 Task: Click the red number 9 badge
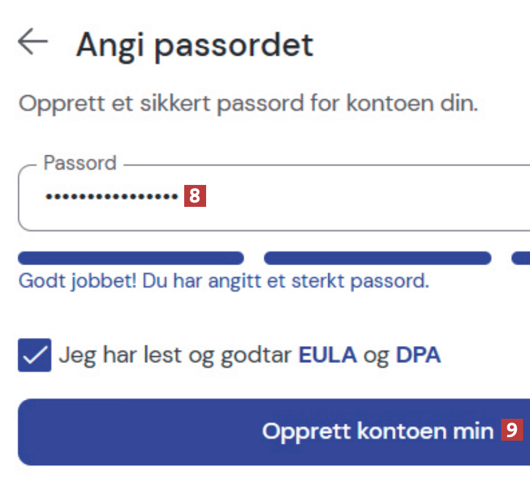(512, 430)
